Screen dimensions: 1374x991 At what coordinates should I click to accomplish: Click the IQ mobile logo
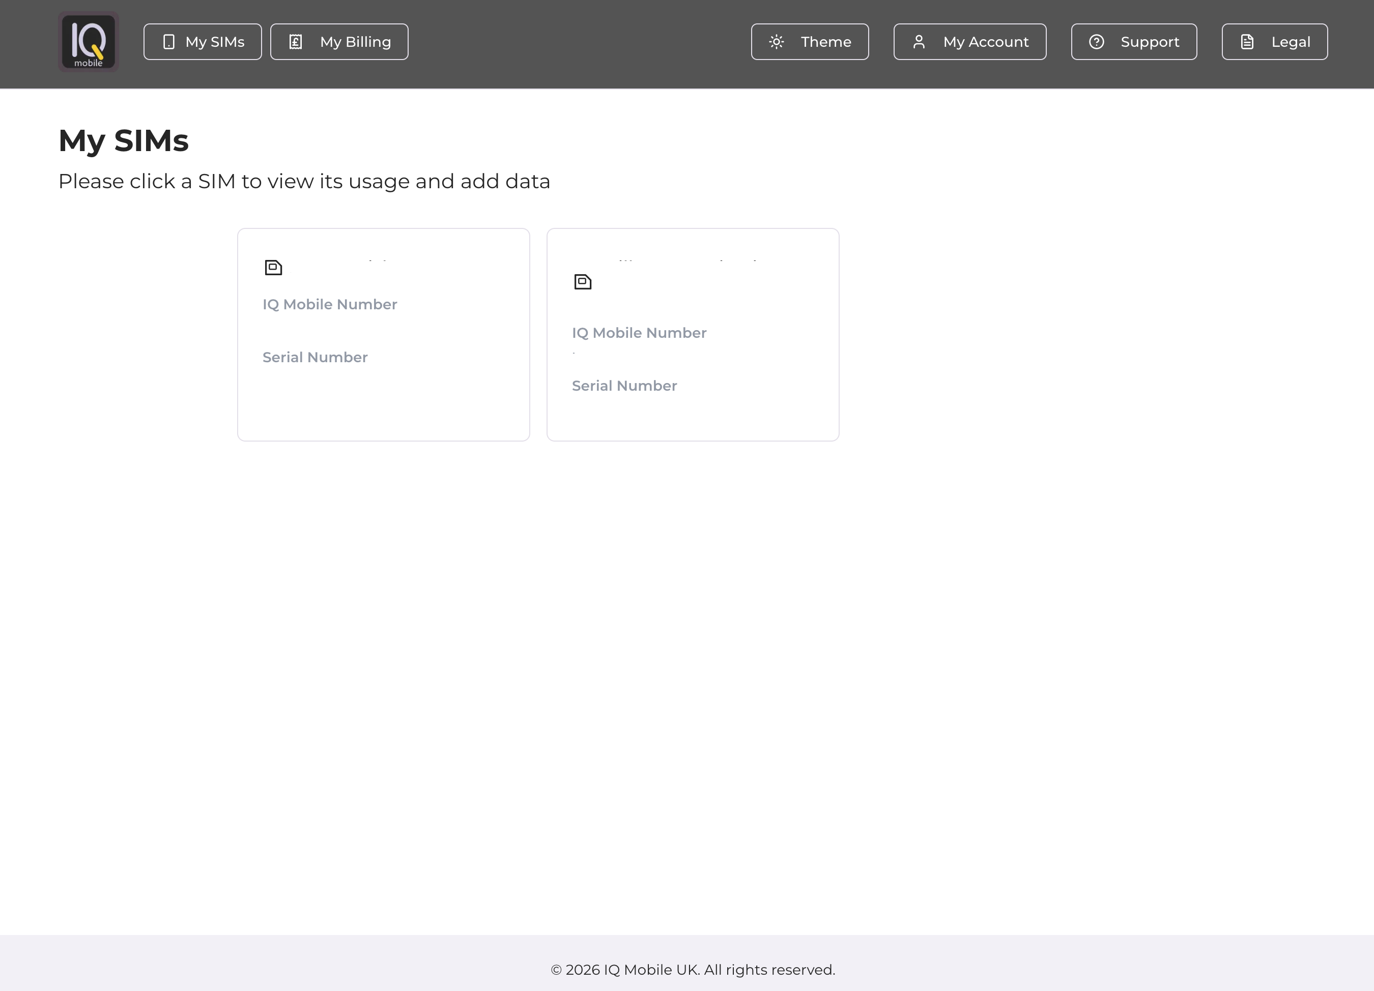pyautogui.click(x=89, y=42)
